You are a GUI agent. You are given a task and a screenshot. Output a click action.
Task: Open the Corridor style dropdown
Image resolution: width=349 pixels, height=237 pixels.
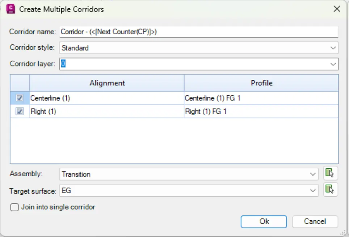[333, 48]
